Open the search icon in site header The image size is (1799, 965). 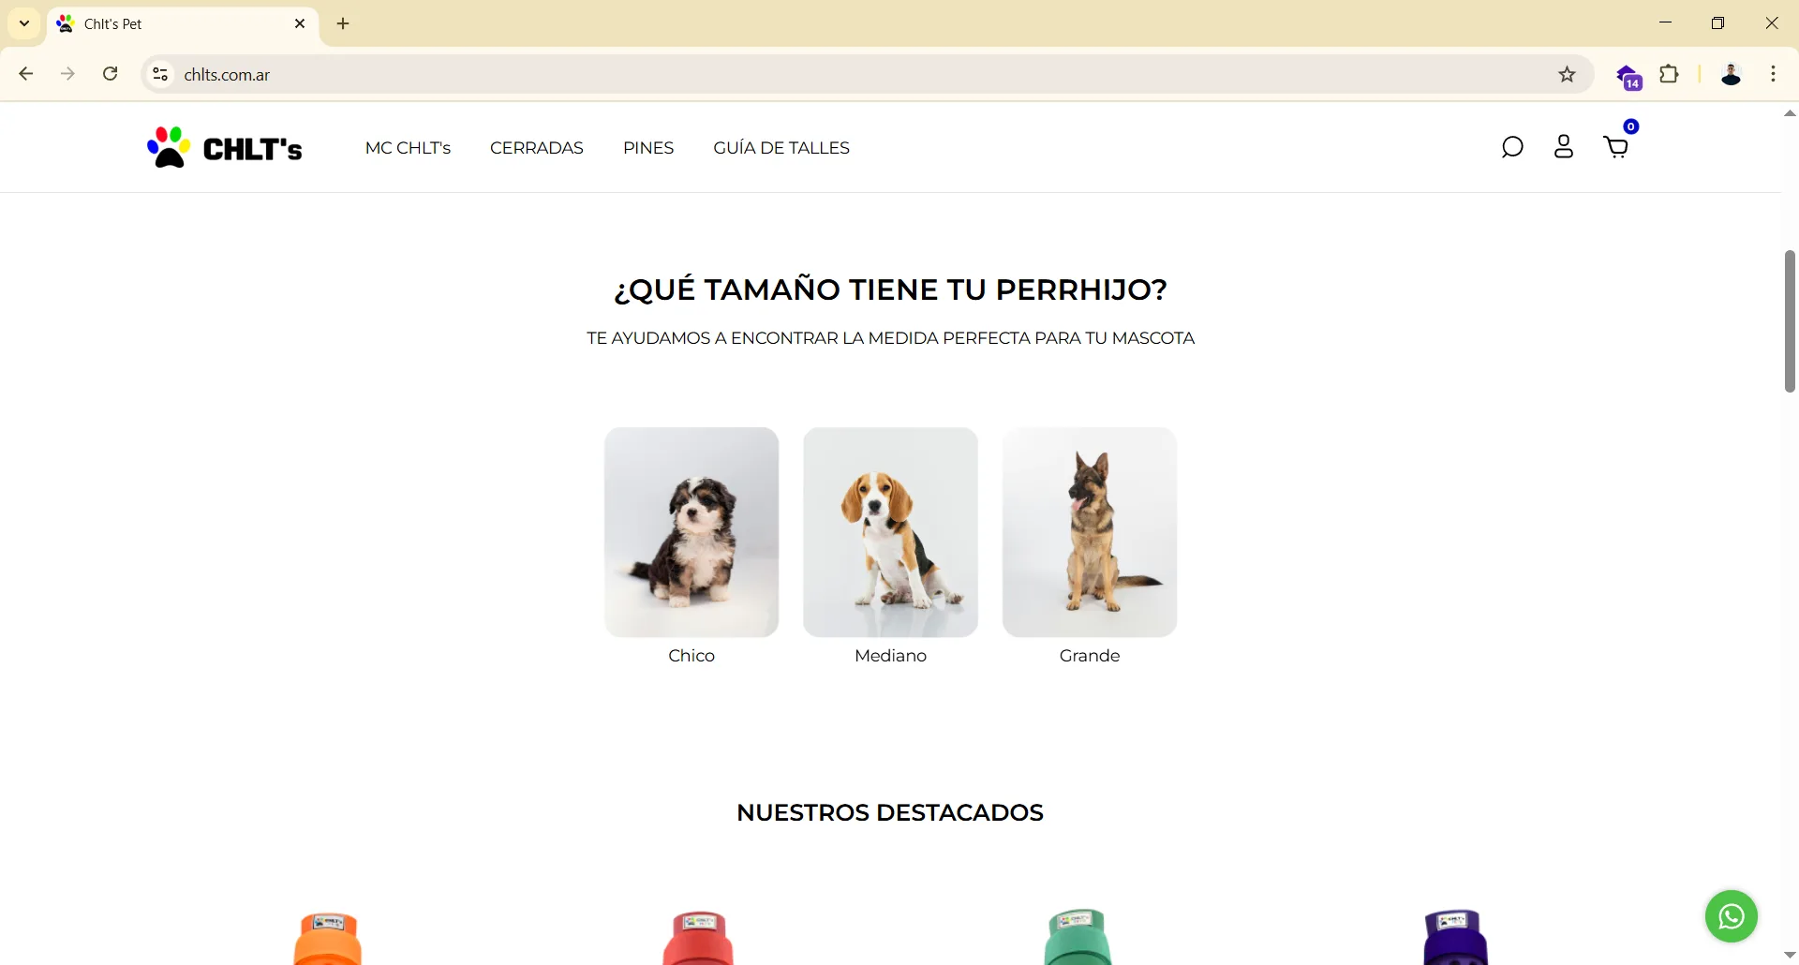(x=1512, y=147)
